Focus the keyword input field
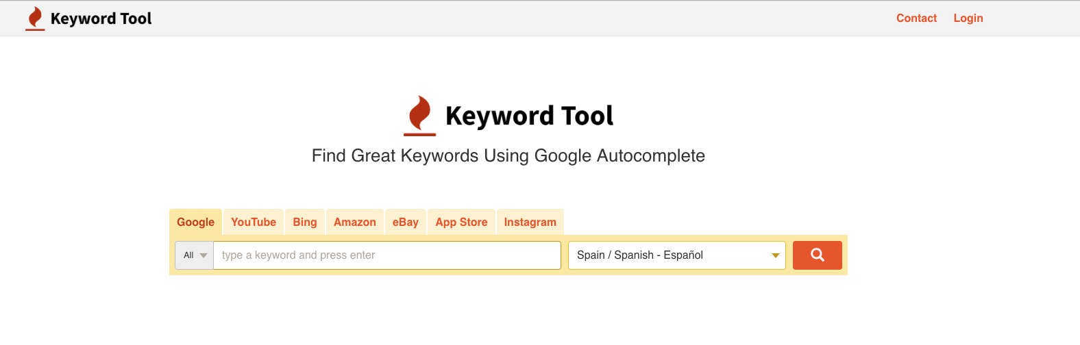 pos(387,255)
